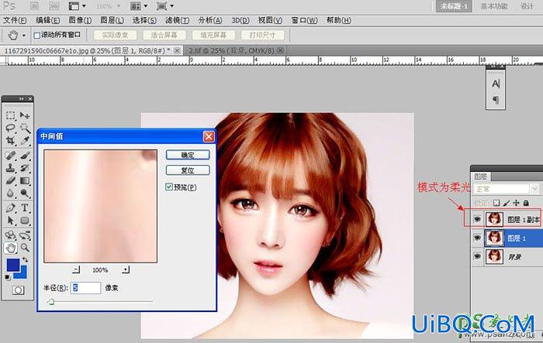This screenshot has height=343, width=543.
Task: Click the radius slider handle
Action: coord(51,302)
